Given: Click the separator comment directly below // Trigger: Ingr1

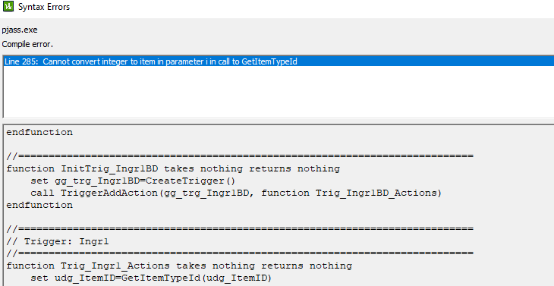Looking at the screenshot, I should pyautogui.click(x=240, y=253).
